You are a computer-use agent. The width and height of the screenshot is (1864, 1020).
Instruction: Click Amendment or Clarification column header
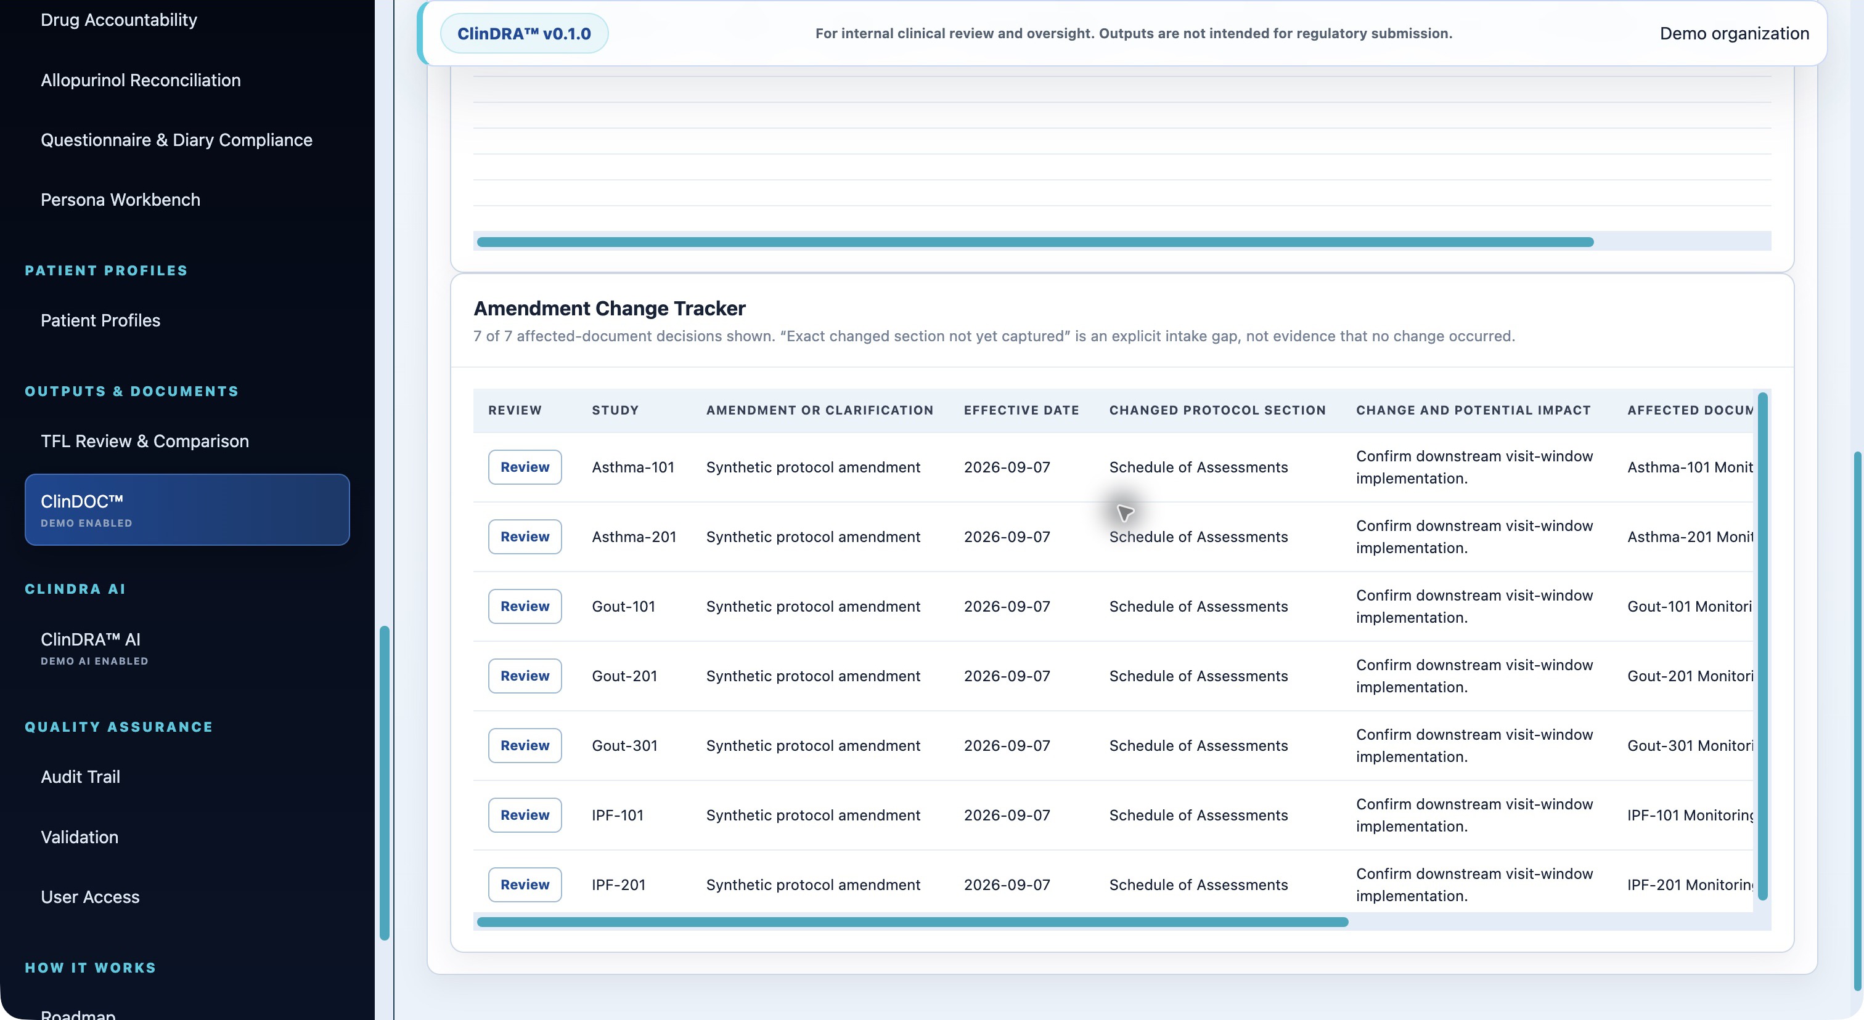pyautogui.click(x=819, y=411)
